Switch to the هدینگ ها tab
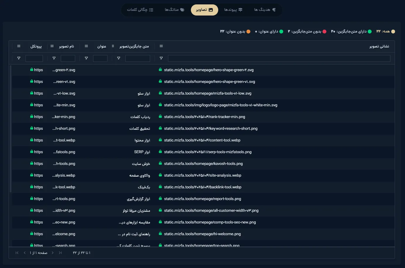The image size is (405, 268). [265, 10]
